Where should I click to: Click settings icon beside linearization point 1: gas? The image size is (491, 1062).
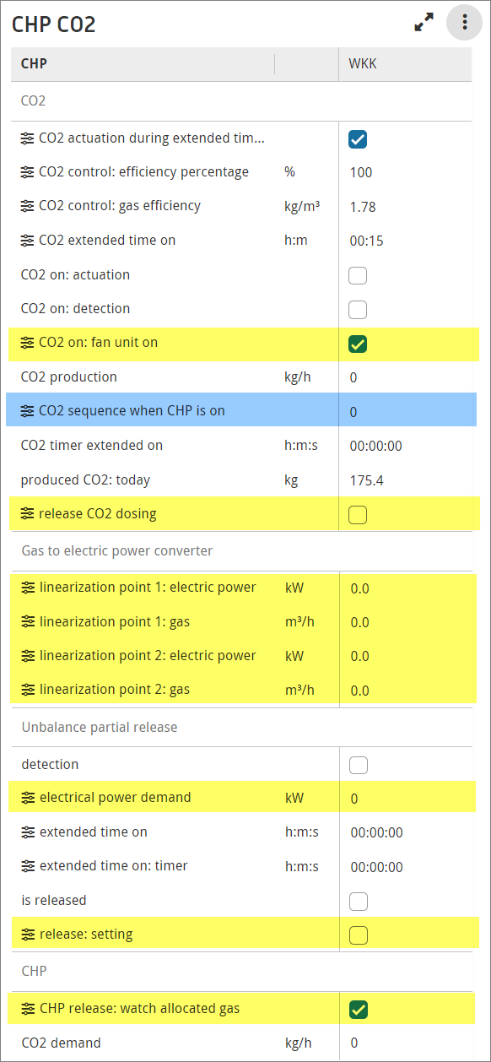pyautogui.click(x=28, y=622)
